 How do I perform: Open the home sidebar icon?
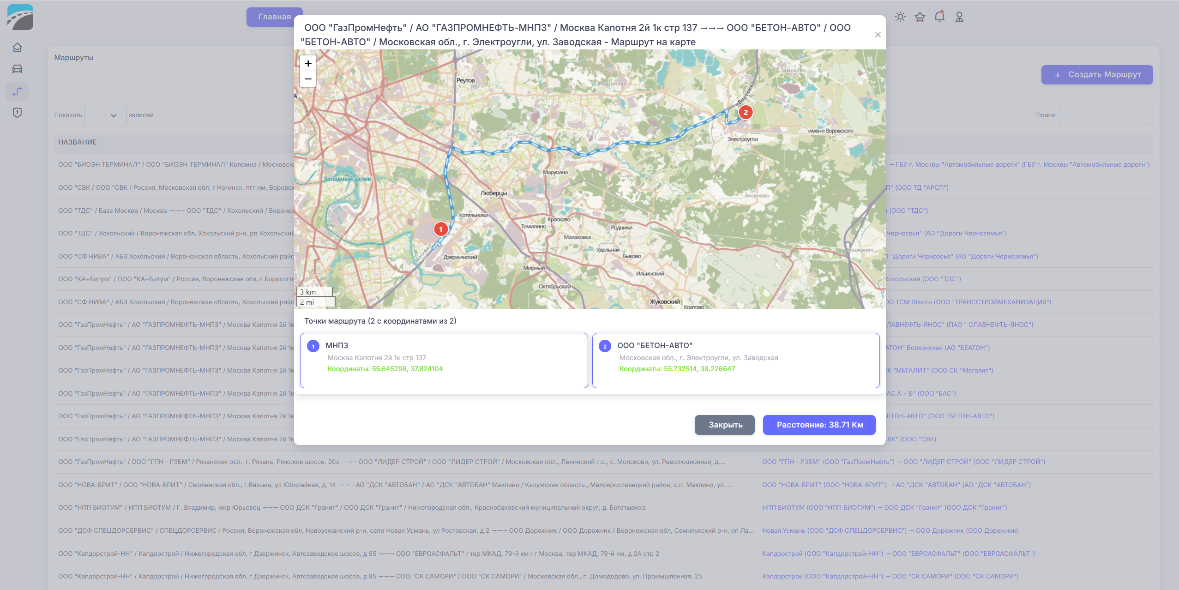click(x=18, y=48)
